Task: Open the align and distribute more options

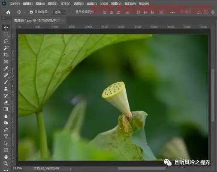Action: 172,12
